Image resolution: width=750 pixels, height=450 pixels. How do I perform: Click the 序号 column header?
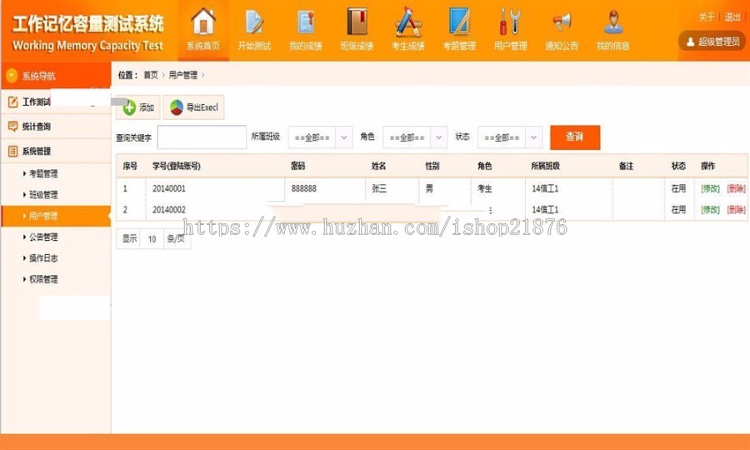click(130, 166)
